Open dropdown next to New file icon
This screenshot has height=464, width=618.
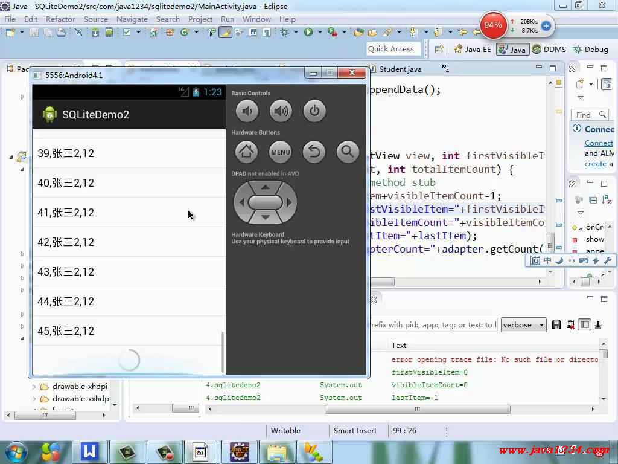click(22, 32)
